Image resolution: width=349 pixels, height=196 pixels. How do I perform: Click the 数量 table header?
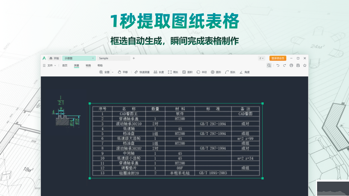pos(155,109)
